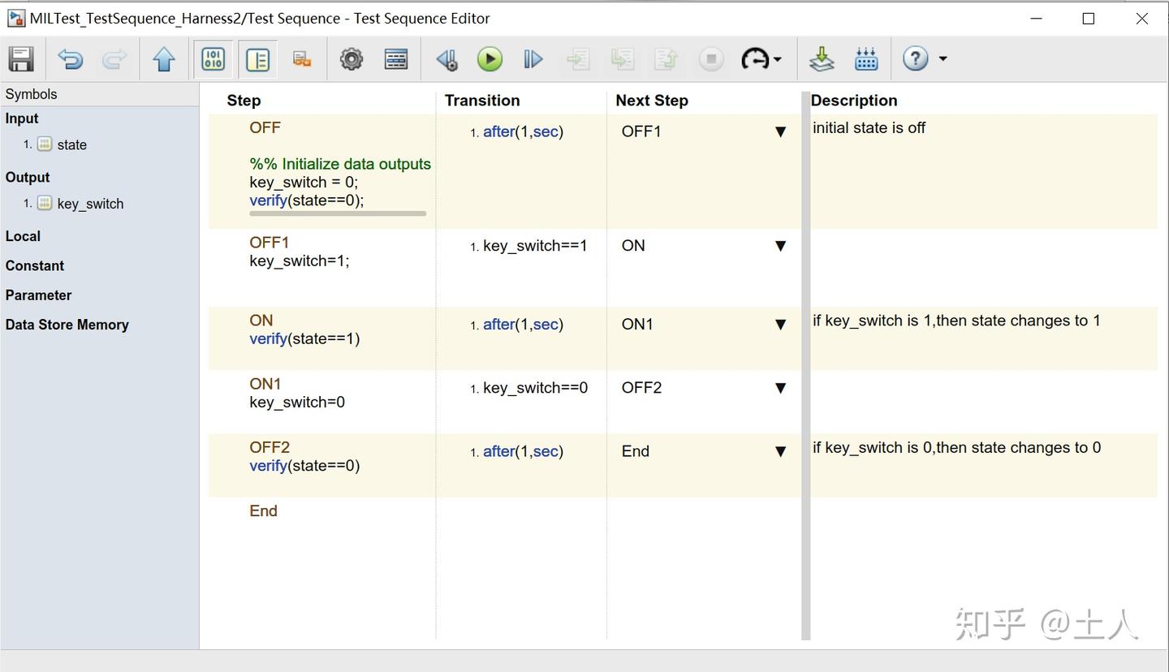Click the green download layers icon
Viewport: 1169px width, 672px height.
click(822, 59)
